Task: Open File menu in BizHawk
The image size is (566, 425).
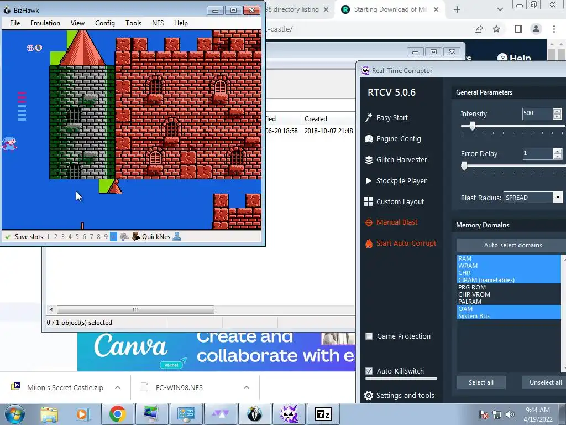Action: (x=15, y=23)
